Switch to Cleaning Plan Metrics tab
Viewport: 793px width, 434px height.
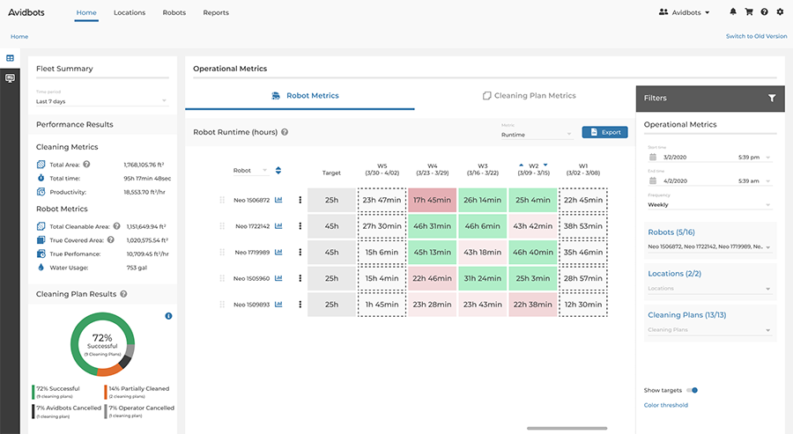point(529,95)
